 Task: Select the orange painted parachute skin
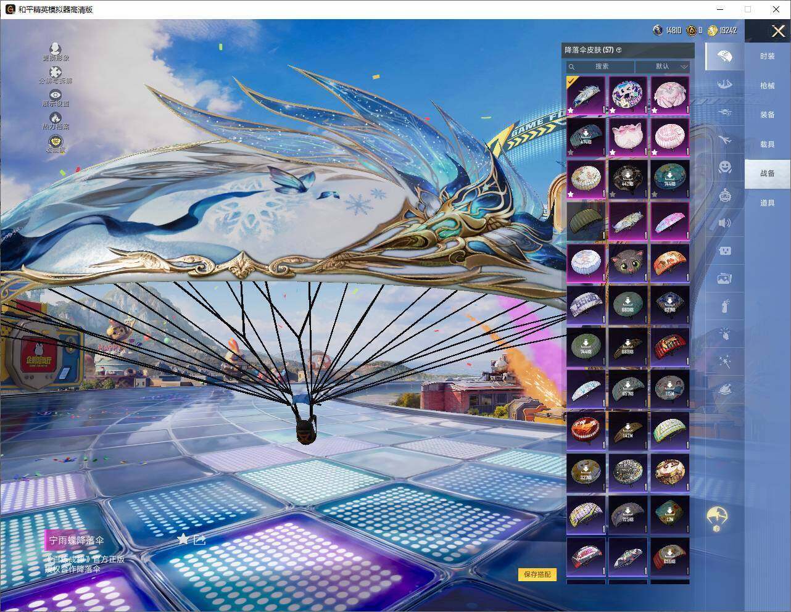coord(670,263)
